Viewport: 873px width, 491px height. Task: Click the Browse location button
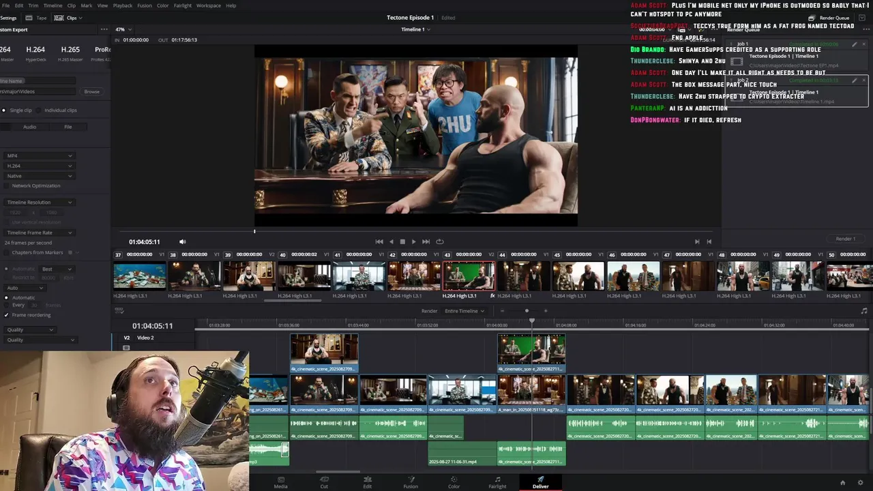[92, 91]
